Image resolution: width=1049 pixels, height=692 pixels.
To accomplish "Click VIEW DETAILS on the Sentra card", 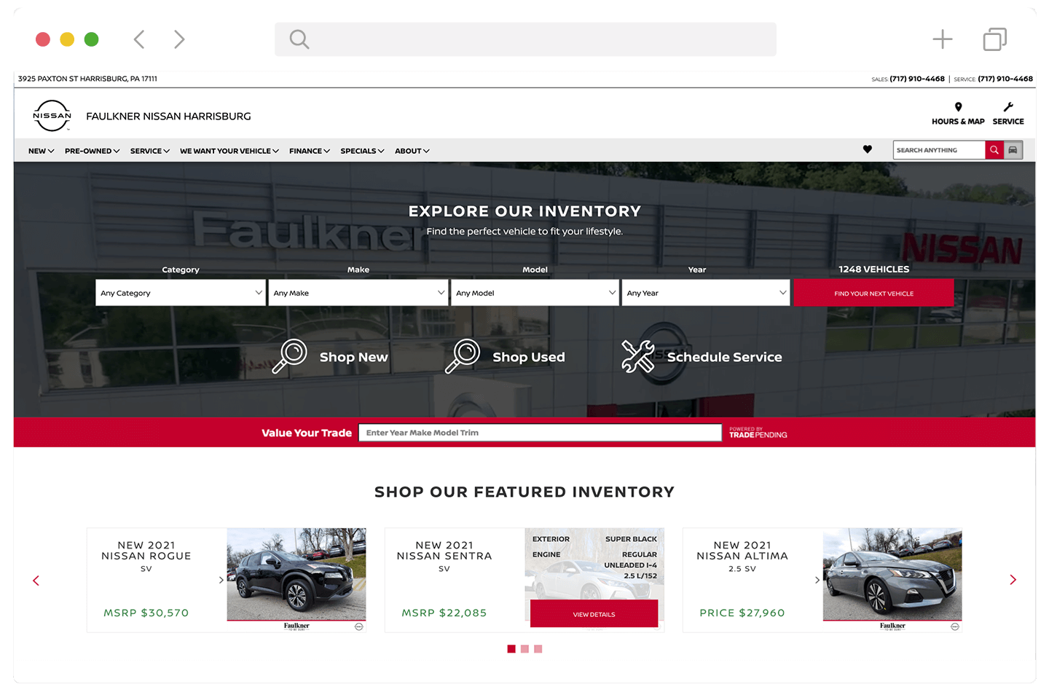I will [x=594, y=613].
